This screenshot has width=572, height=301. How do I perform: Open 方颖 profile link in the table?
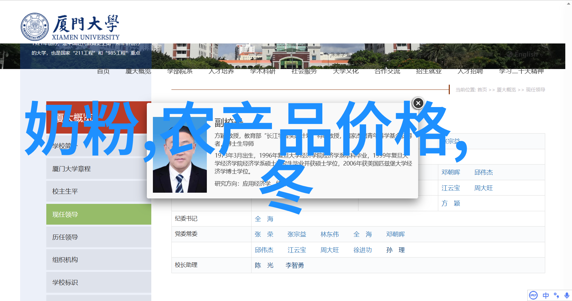[x=451, y=203]
